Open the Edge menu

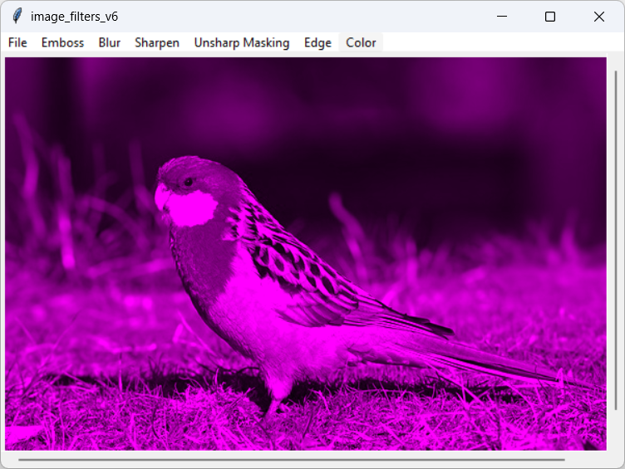[x=317, y=42]
